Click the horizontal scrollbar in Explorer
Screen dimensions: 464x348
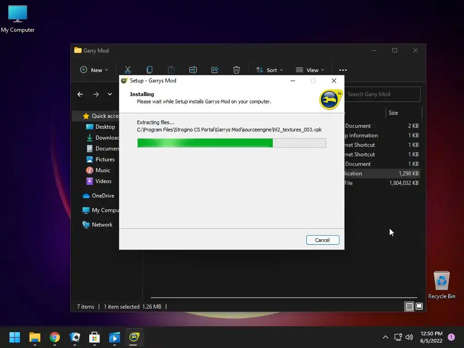[x=284, y=297]
